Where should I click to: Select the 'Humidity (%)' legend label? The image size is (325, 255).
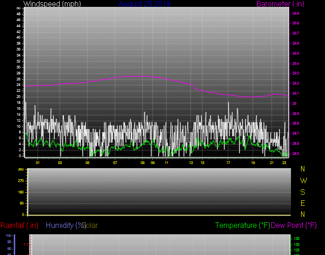[66, 226]
